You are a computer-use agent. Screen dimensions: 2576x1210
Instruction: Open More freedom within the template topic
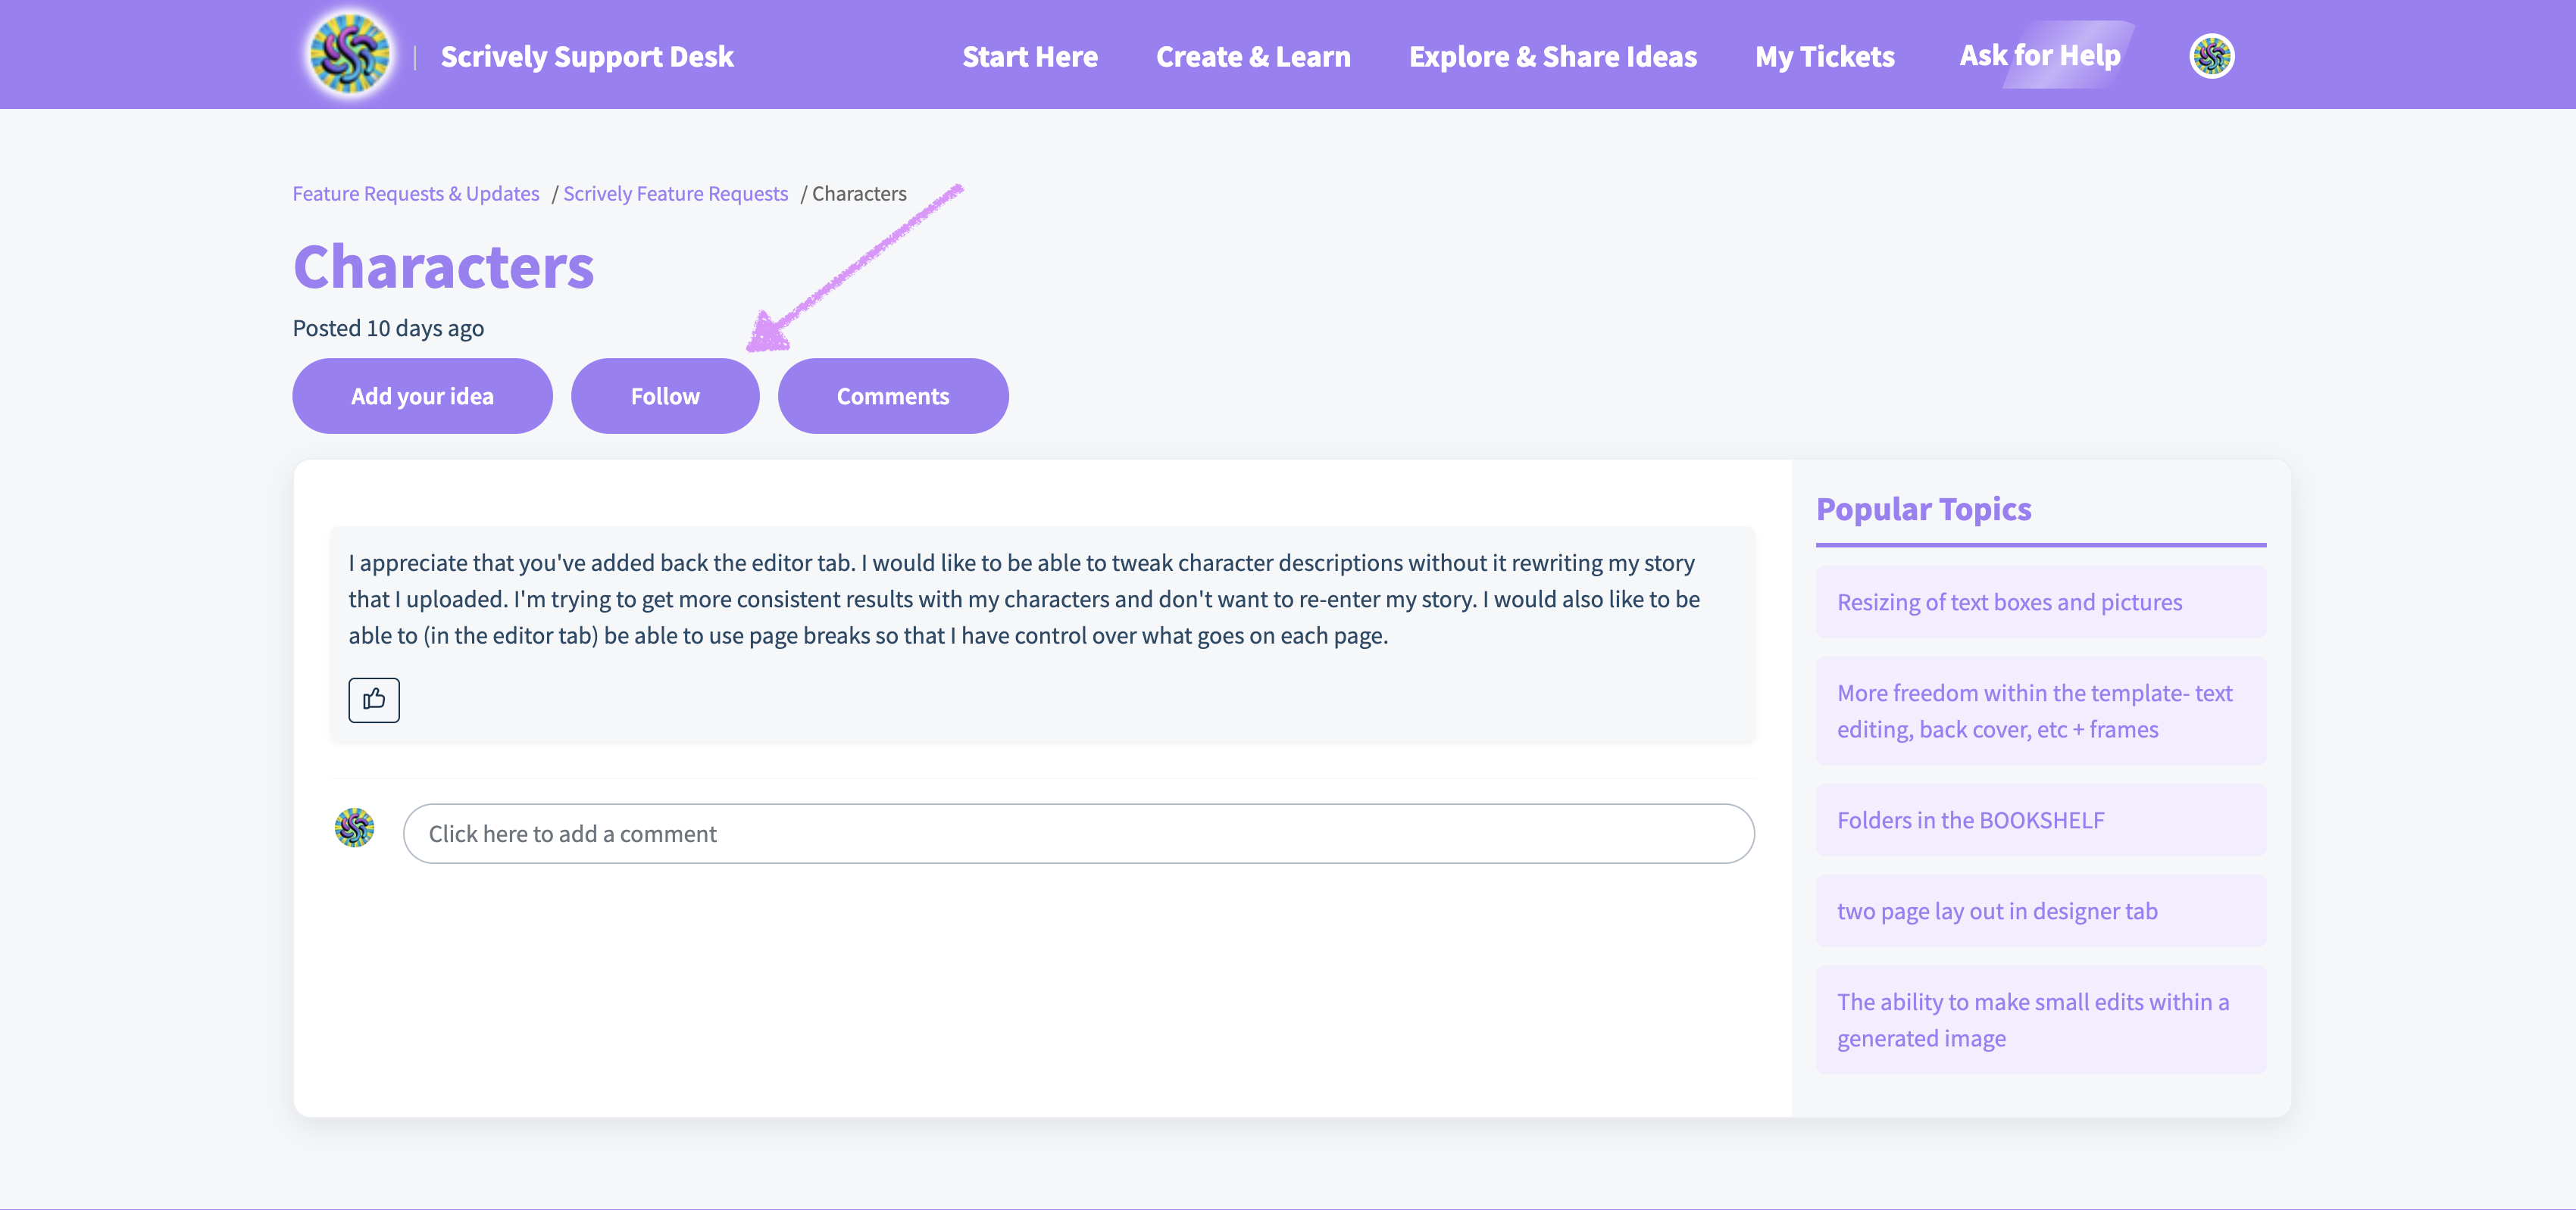2034,710
